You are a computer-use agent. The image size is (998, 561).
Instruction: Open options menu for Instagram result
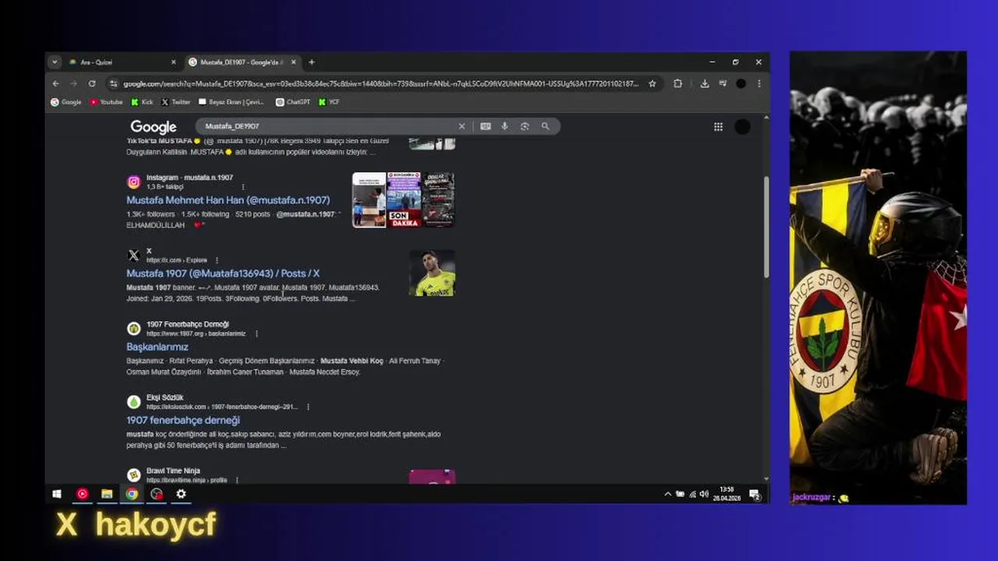click(243, 187)
